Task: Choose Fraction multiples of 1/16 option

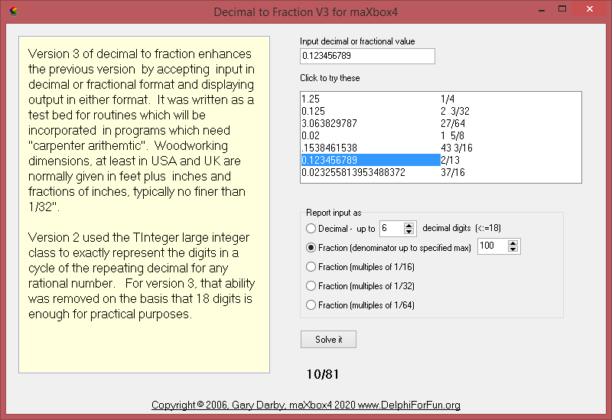Action: point(311,266)
